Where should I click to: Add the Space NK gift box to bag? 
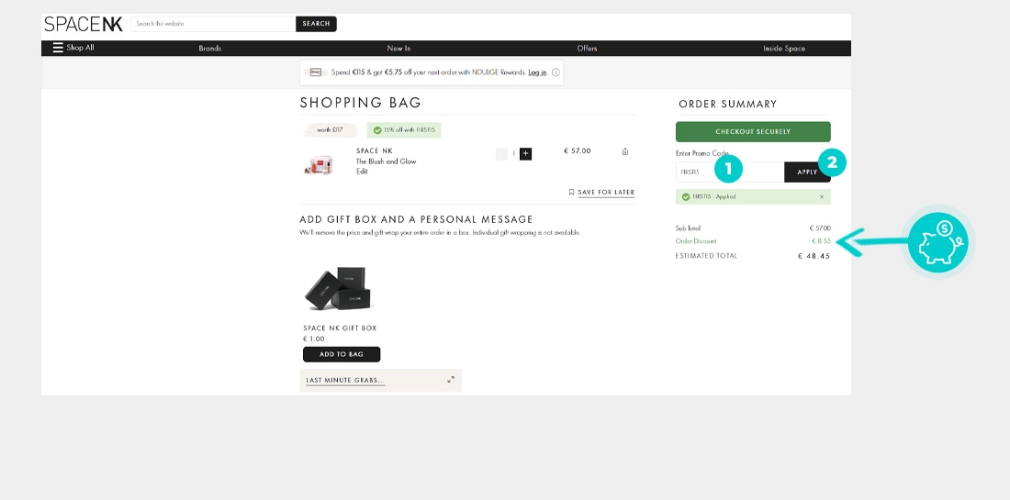pyautogui.click(x=341, y=354)
